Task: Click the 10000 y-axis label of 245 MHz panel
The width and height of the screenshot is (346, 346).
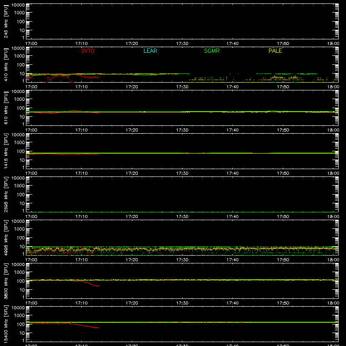Action: pos(18,5)
